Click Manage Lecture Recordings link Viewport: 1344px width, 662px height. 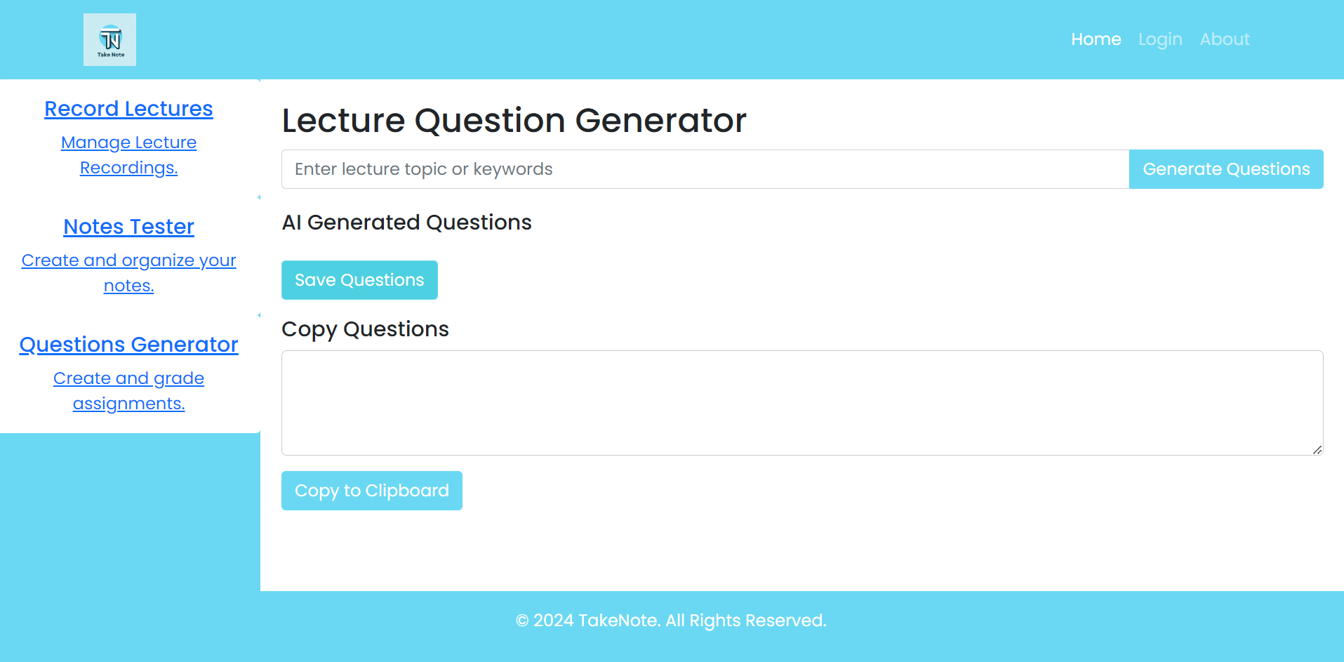[128, 155]
